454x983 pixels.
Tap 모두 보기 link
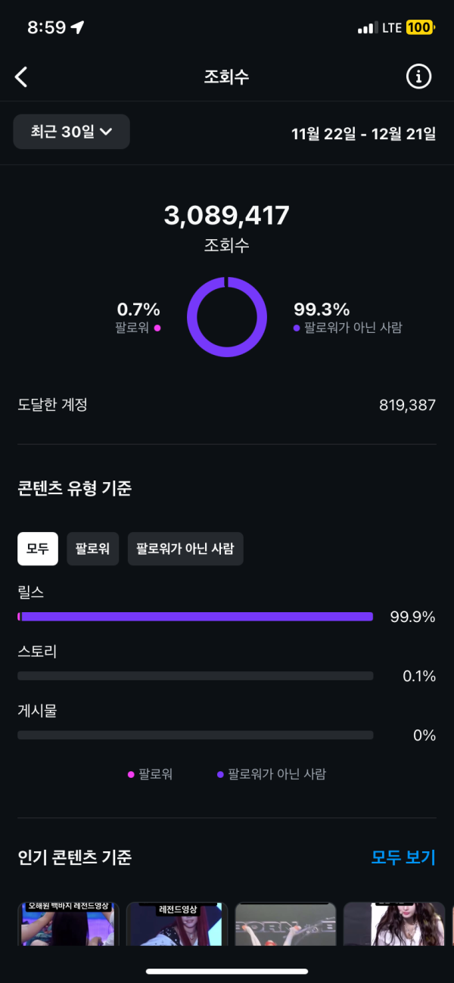tap(403, 857)
